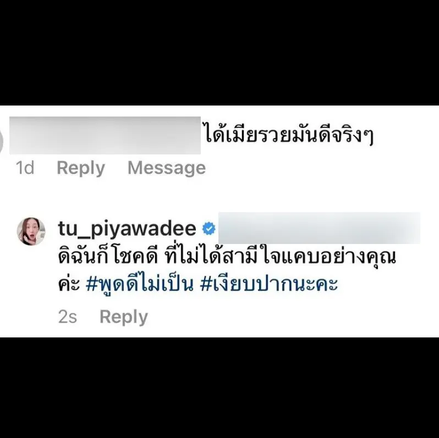This screenshot has height=438, width=439.
Task: Open hashtag #เงียบปากนะคะ
Action: point(269,285)
